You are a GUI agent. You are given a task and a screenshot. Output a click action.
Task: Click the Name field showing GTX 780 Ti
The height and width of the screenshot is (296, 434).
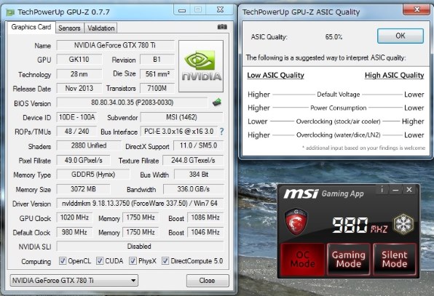tap(116, 45)
